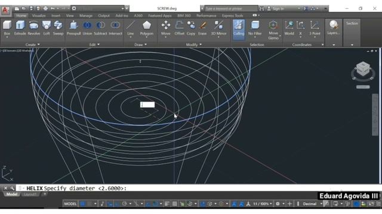The height and width of the screenshot is (214, 382).
Task: Toggle grid display in the status bar
Action: 82,204
